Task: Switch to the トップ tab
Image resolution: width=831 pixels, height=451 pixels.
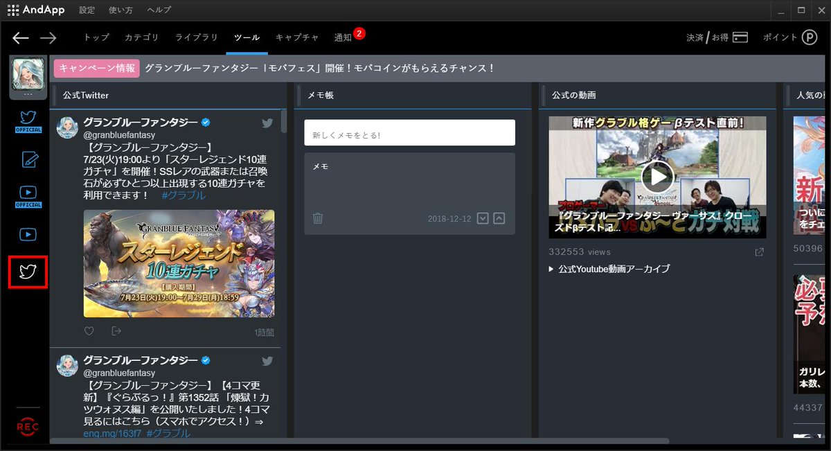Action: 96,37
